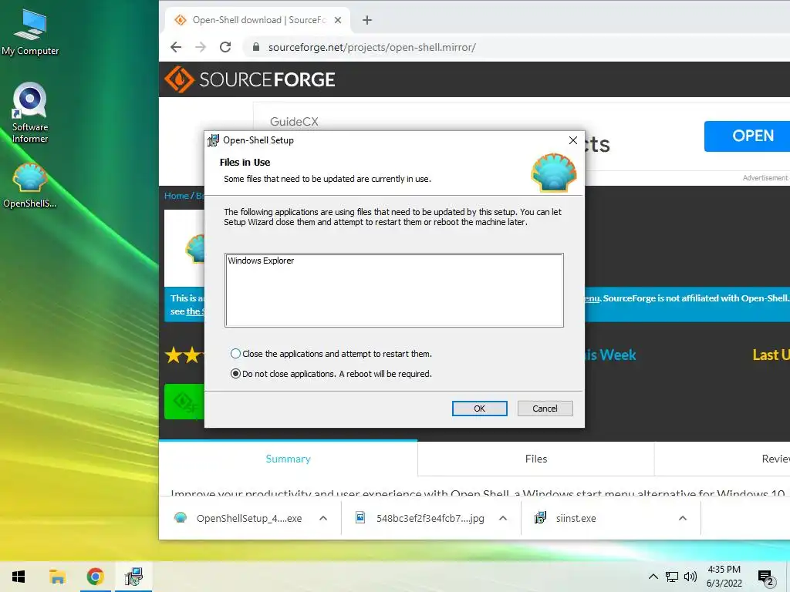Open the OpenShellSetup desktop icon
Viewport: 790px width, 592px height.
(x=30, y=185)
